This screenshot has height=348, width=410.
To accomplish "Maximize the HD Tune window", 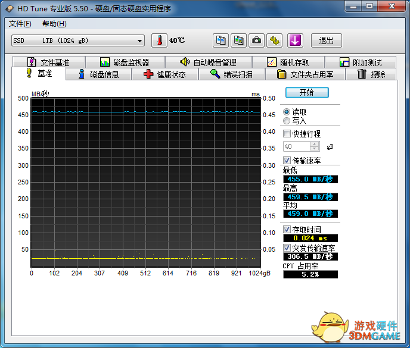I will tap(369, 7).
